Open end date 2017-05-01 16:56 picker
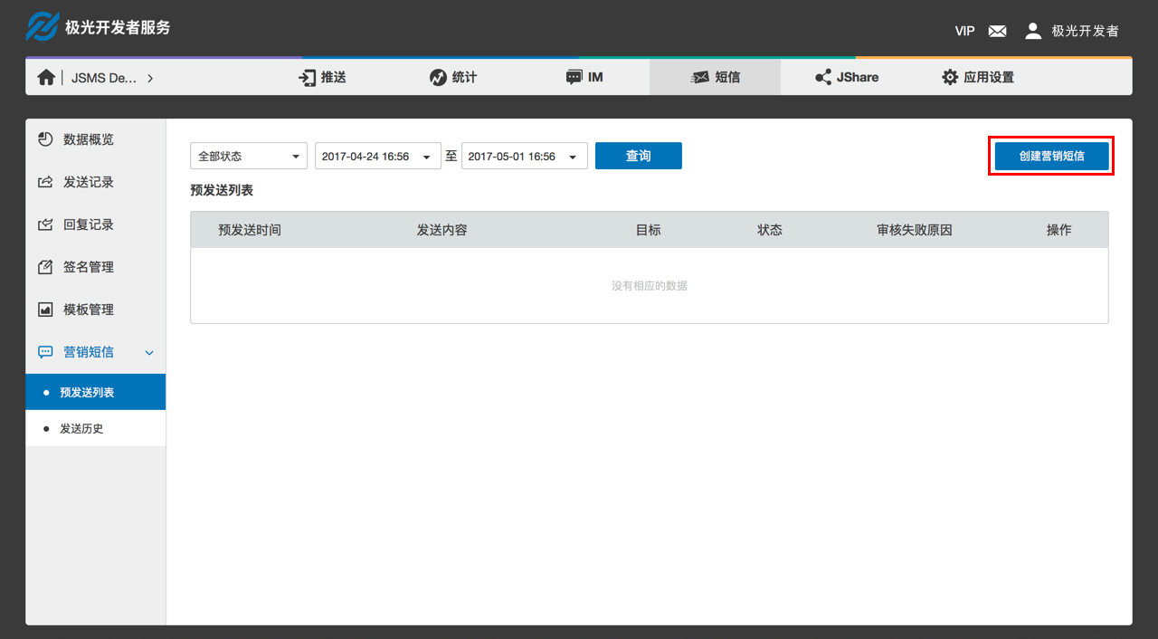 (x=525, y=156)
